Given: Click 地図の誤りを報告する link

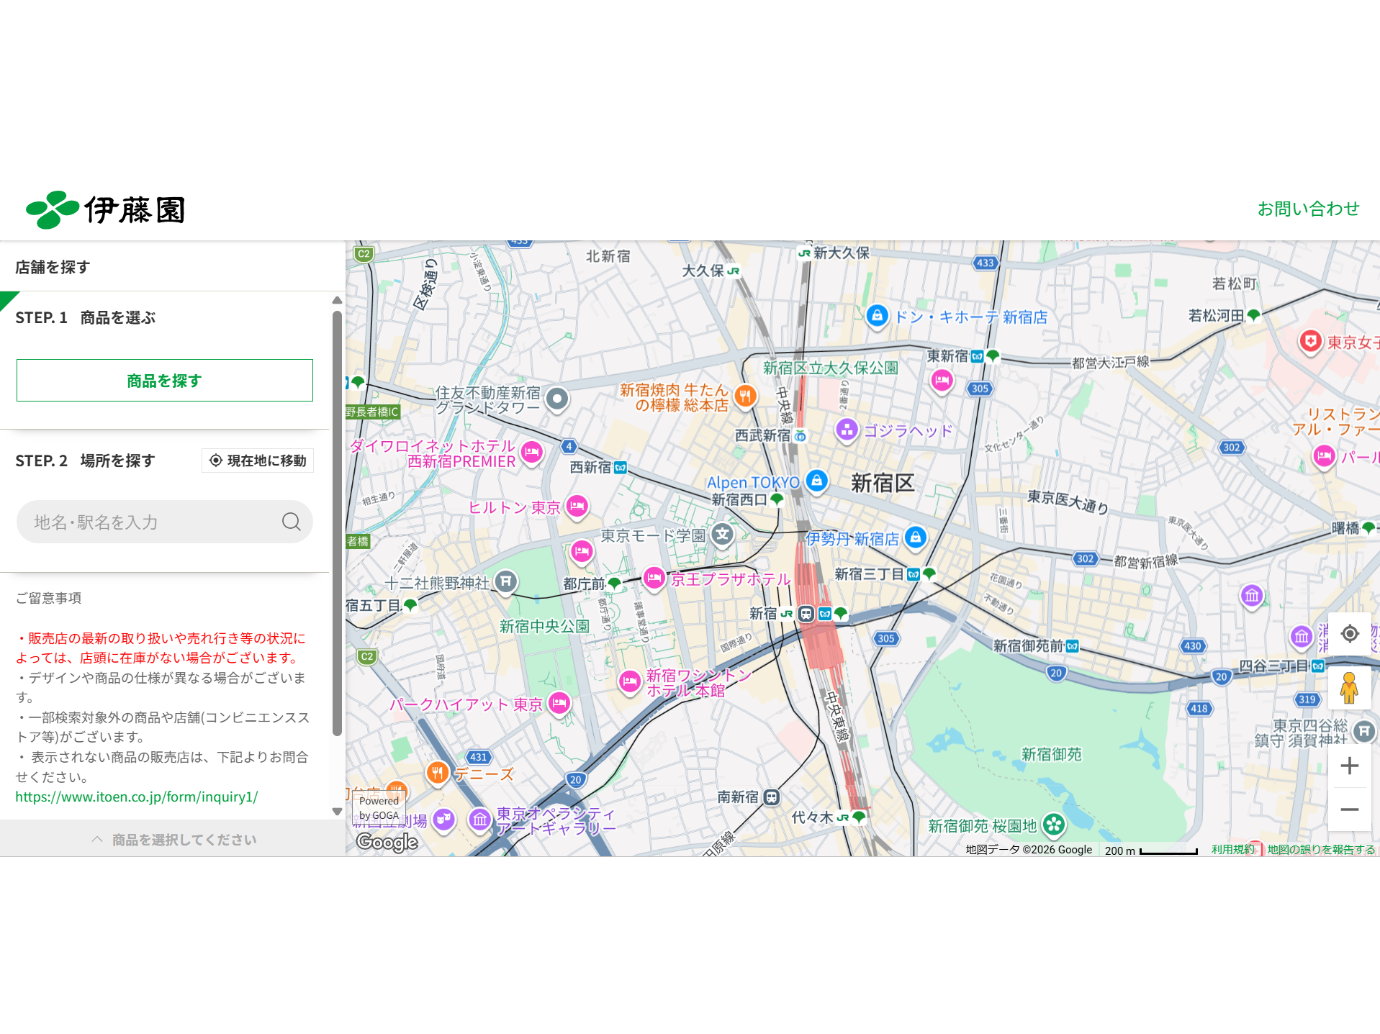Looking at the screenshot, I should click(1321, 849).
